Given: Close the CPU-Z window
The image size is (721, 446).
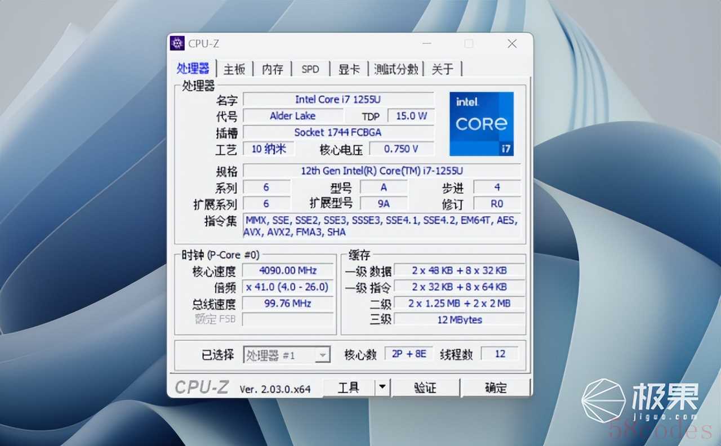Looking at the screenshot, I should (512, 43).
